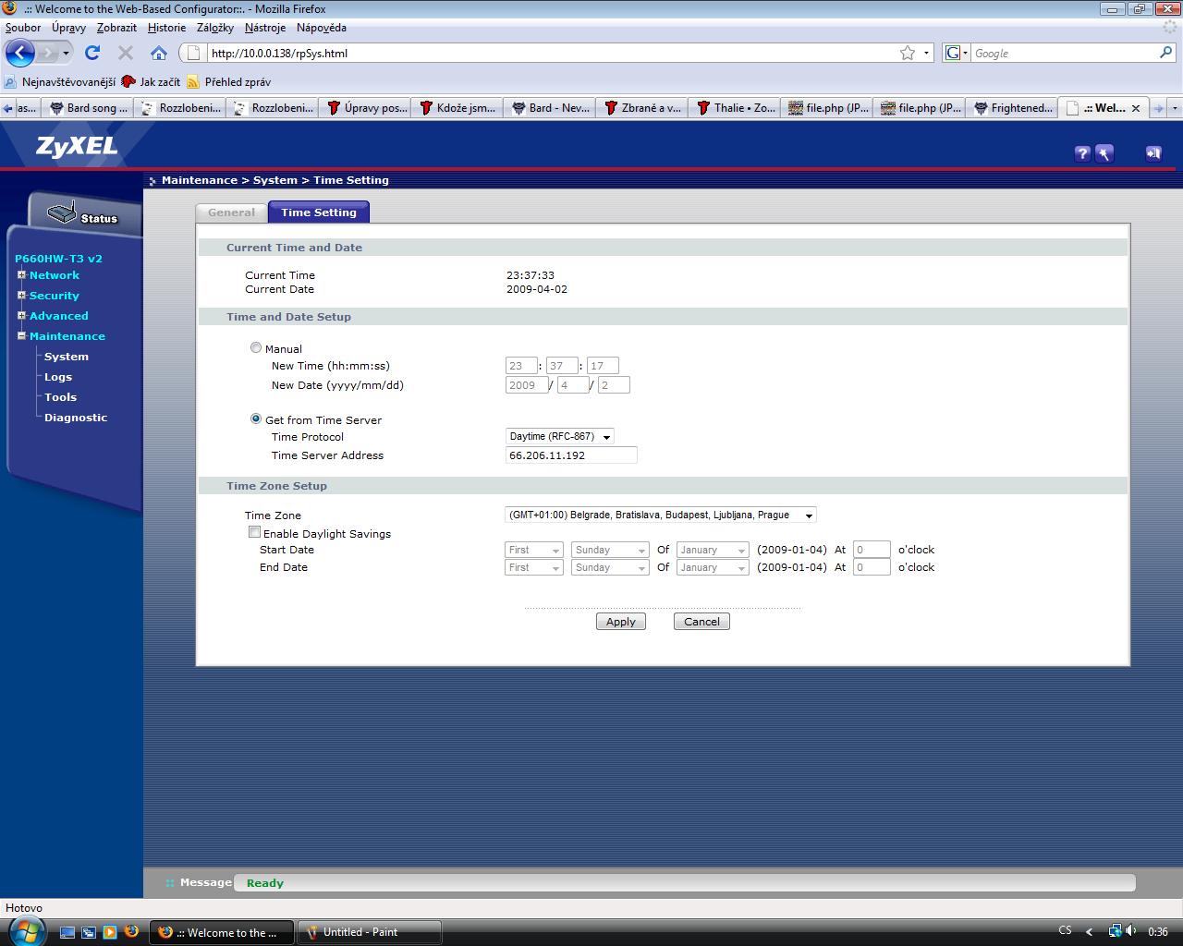Viewport: 1183px width, 946px height.
Task: Focus the Time Server Address field
Action: pos(571,455)
